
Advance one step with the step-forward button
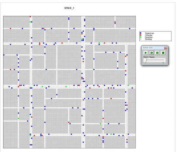[x=151, y=53]
